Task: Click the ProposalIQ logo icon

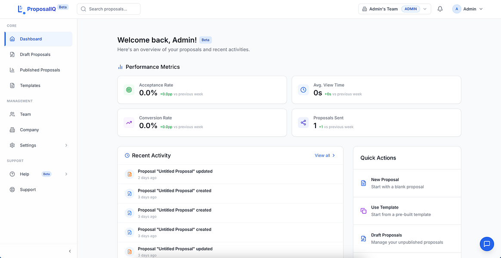Action: point(21,9)
